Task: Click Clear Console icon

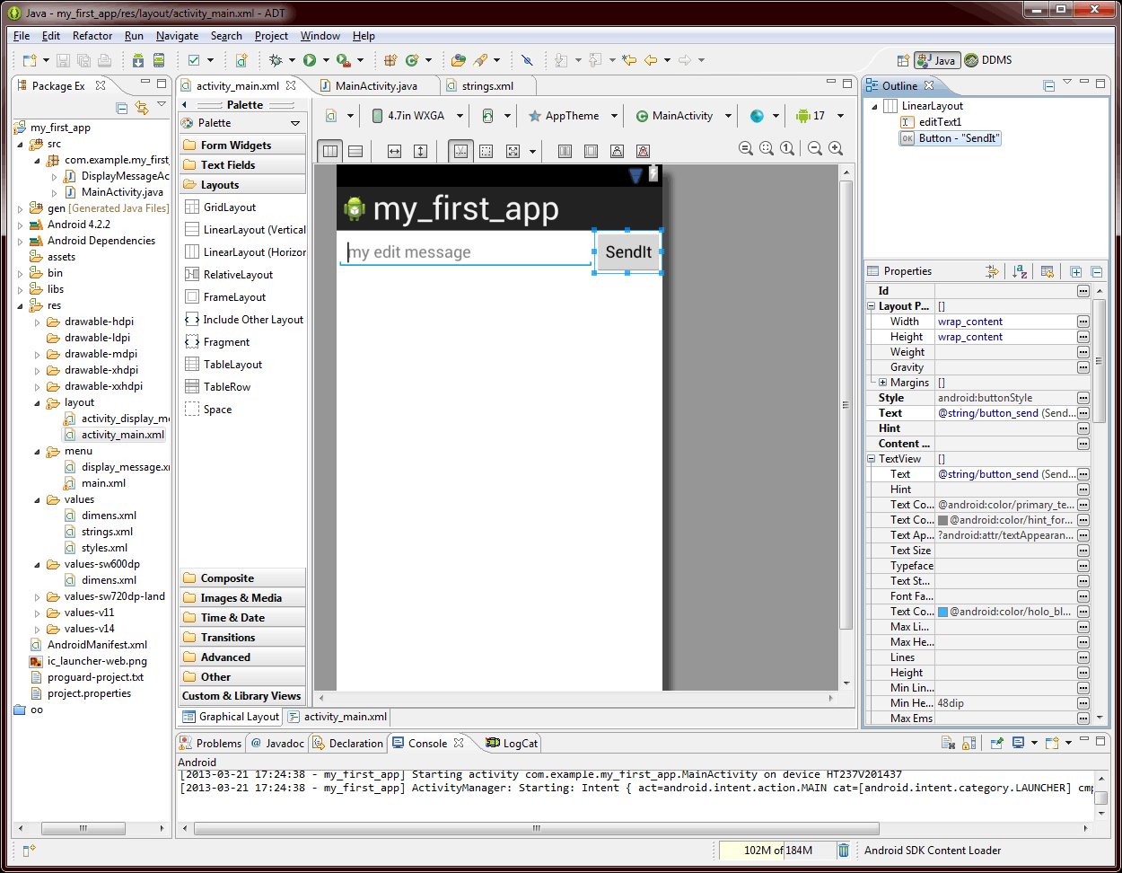Action: 948,743
